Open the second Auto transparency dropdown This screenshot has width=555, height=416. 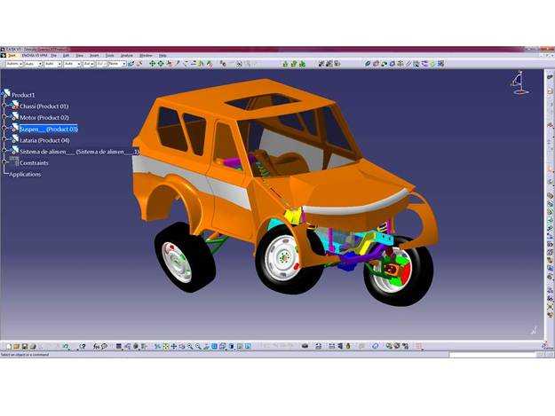click(x=34, y=64)
